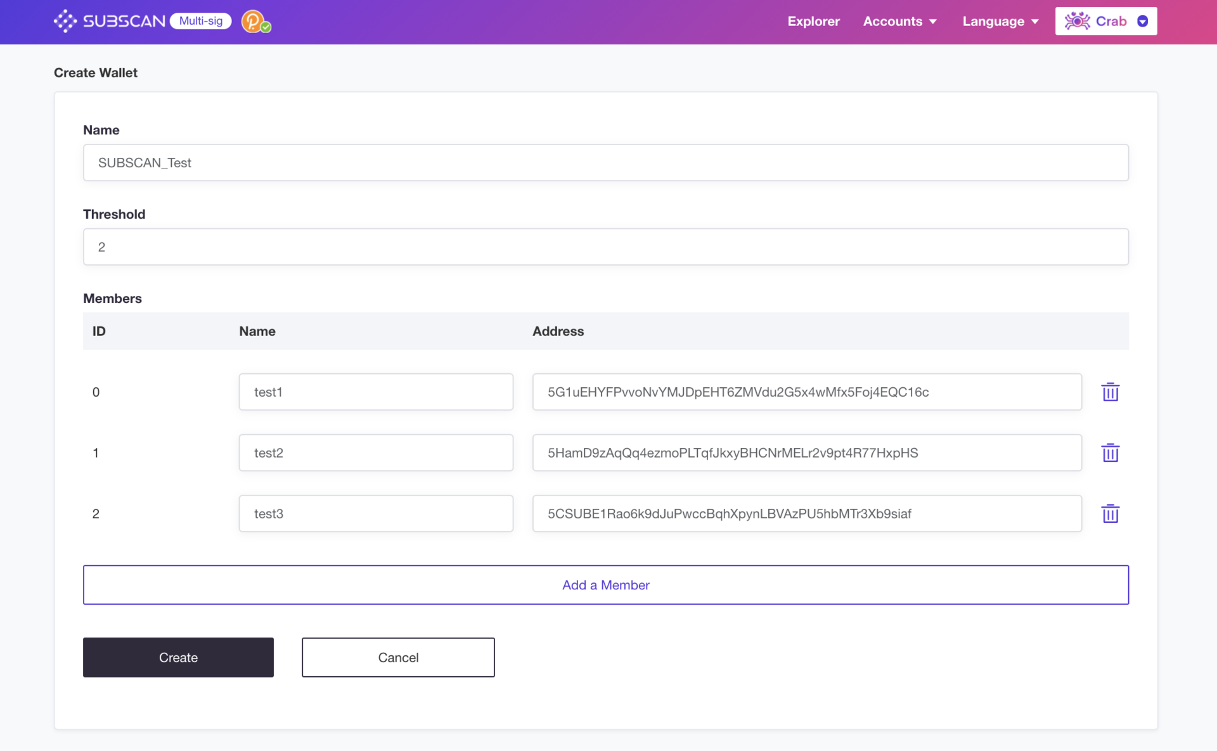Click the Add a Member button
This screenshot has height=751, width=1217.
(x=605, y=584)
